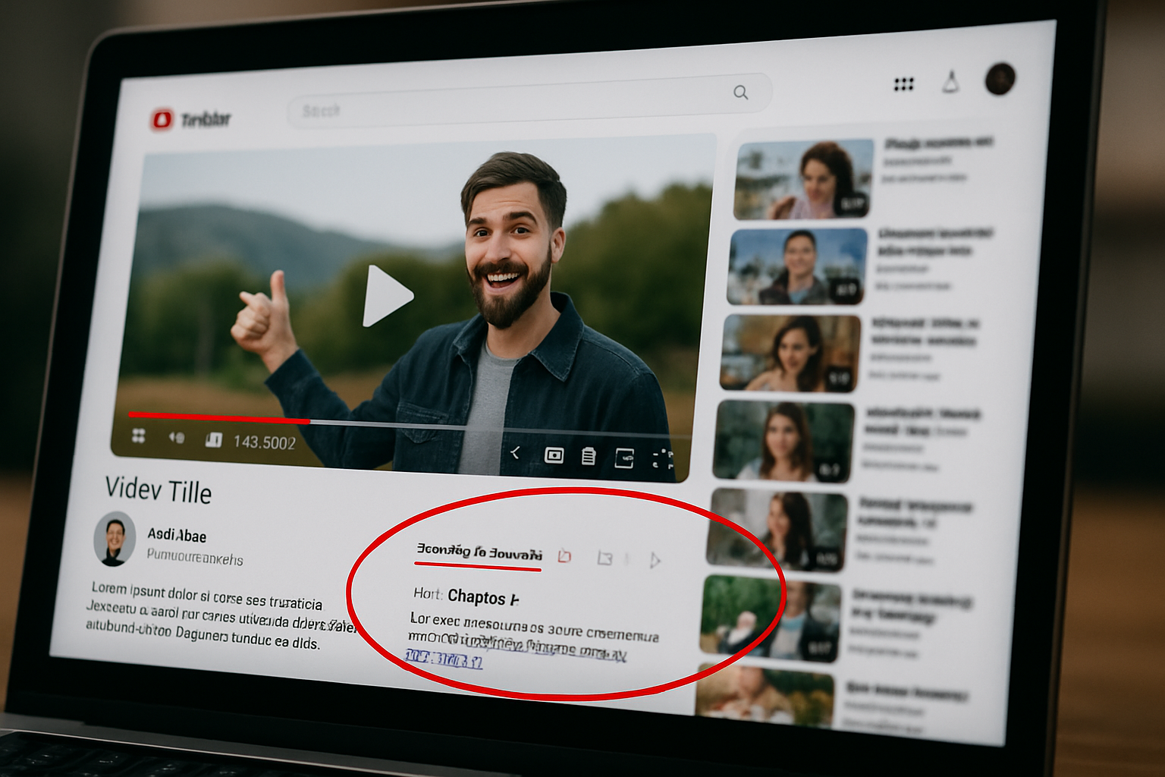Image resolution: width=1165 pixels, height=777 pixels.
Task: Click the notification bell icon
Action: tap(952, 83)
